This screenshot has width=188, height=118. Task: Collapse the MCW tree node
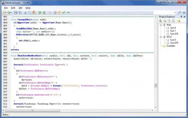161,37
